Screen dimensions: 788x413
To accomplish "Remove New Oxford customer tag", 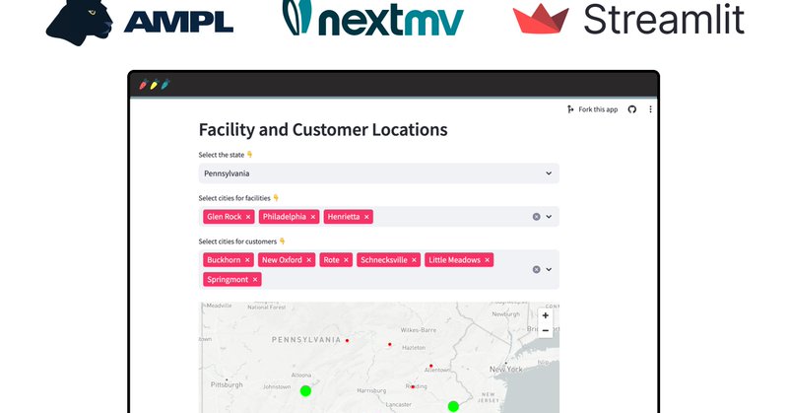I will coord(308,260).
